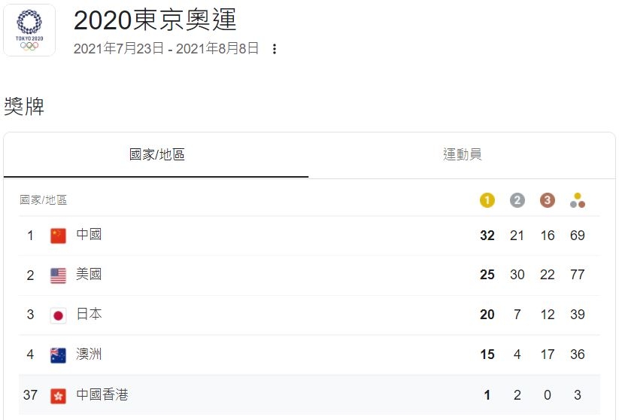Image resolution: width=619 pixels, height=420 pixels.
Task: Click the Tokyo 2020 Olympics logo
Action: click(29, 30)
